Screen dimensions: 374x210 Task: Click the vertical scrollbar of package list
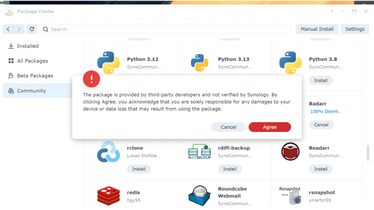coord(368,153)
